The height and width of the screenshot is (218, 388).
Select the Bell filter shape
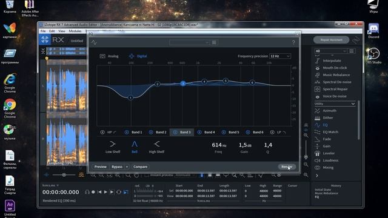pyautogui.click(x=135, y=147)
